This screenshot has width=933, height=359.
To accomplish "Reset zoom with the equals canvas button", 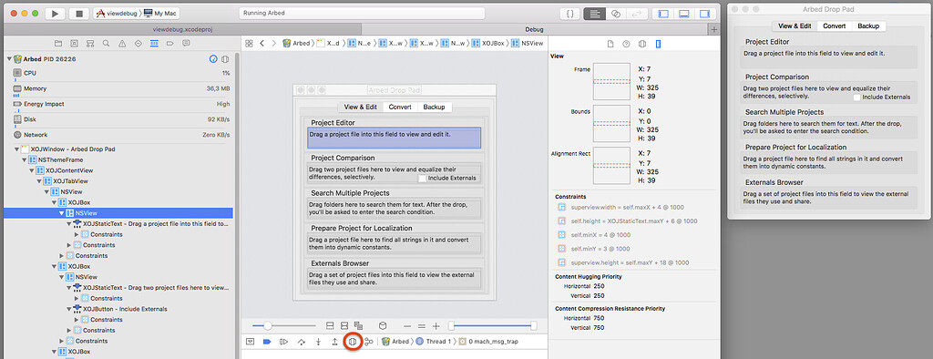I will coord(421,325).
